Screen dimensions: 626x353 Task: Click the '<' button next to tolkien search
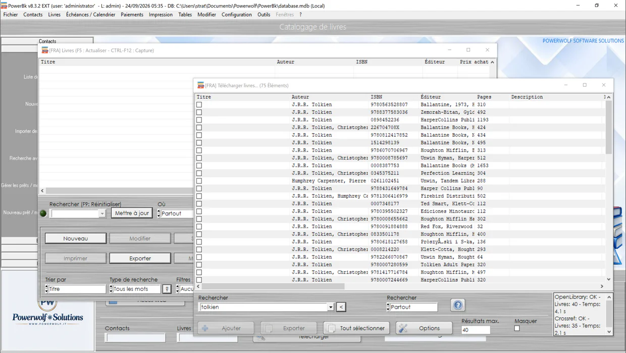point(341,307)
